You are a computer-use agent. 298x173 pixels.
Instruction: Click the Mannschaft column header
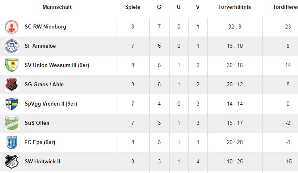(57, 7)
